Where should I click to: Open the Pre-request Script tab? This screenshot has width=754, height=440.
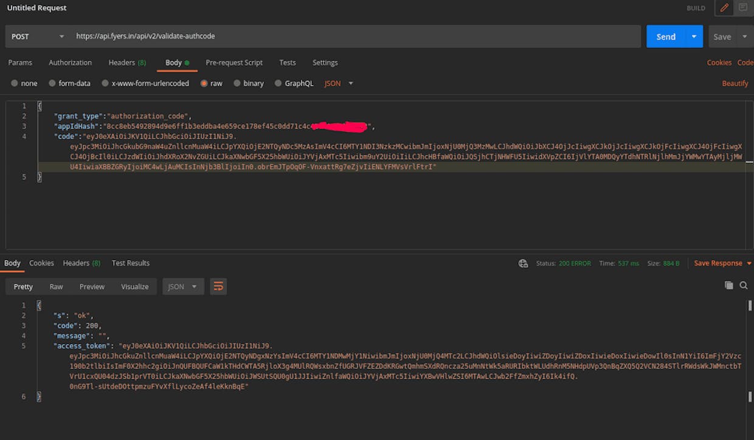pyautogui.click(x=234, y=63)
